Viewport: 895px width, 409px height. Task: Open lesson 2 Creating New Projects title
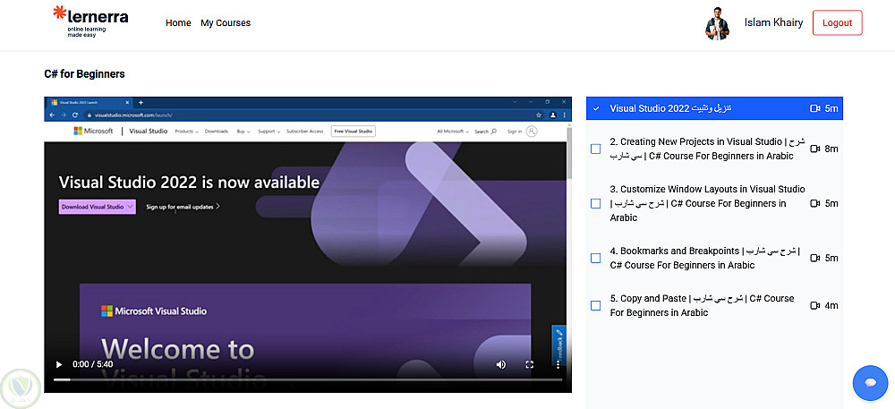pos(707,149)
